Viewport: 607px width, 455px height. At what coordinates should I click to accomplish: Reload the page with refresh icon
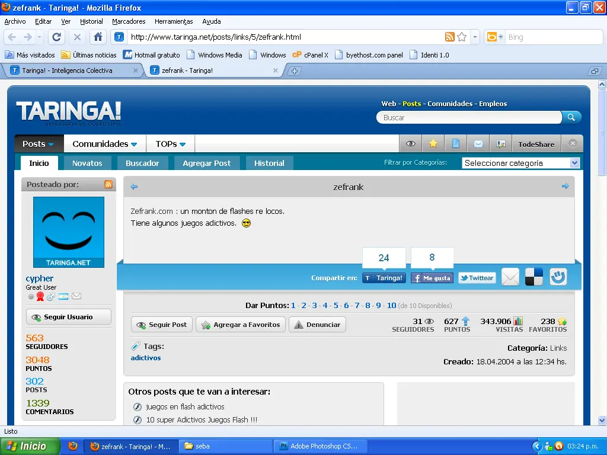[x=56, y=37]
